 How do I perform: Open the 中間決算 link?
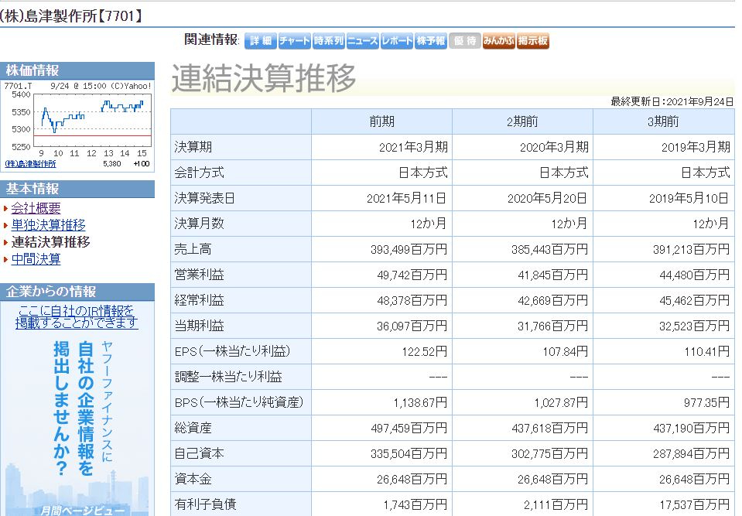pyautogui.click(x=36, y=259)
